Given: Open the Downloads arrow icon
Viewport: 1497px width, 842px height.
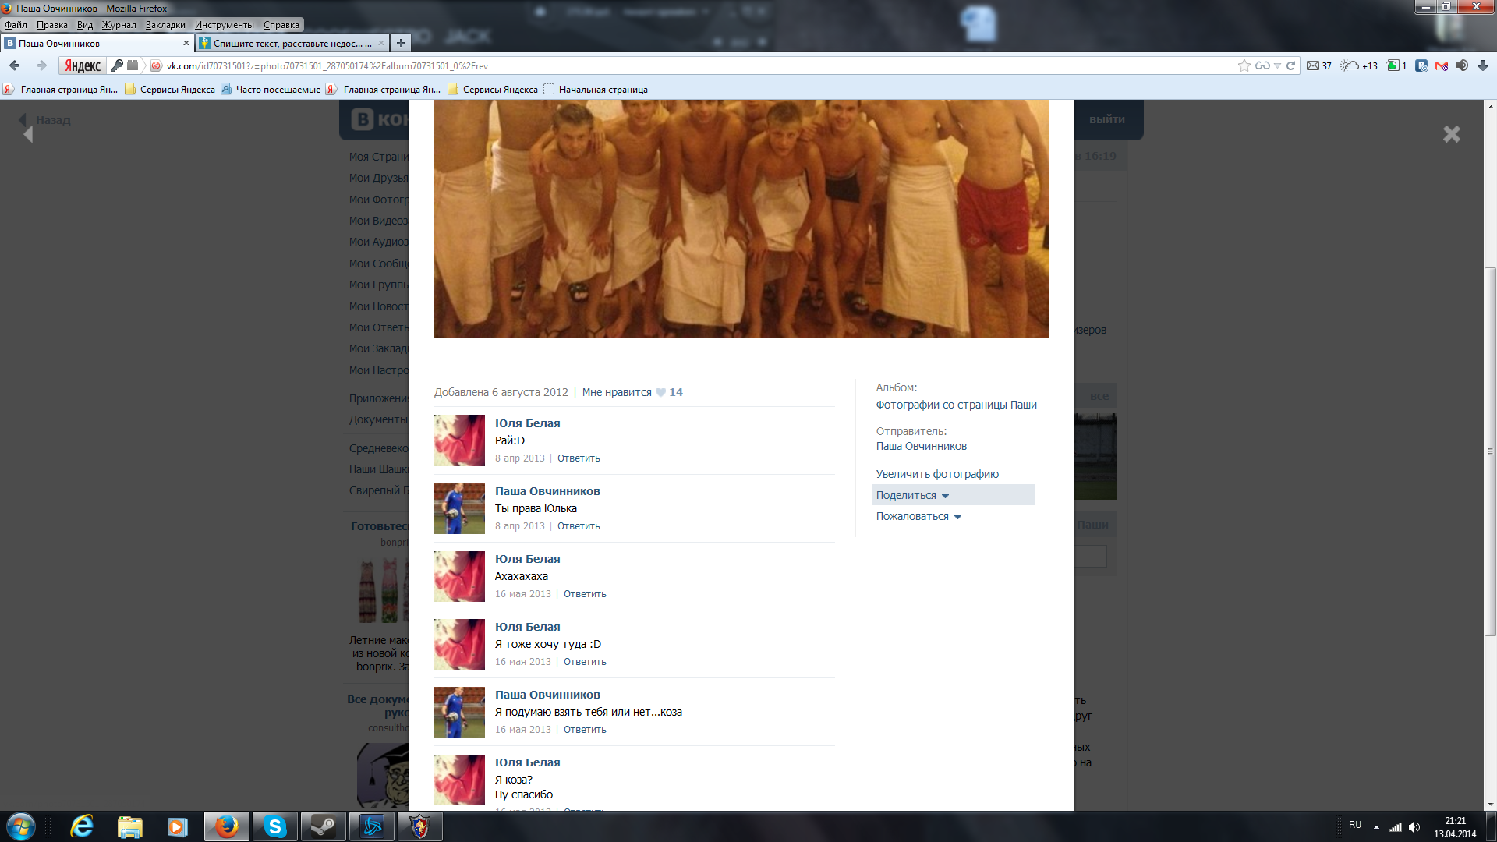Looking at the screenshot, I should click(1483, 65).
